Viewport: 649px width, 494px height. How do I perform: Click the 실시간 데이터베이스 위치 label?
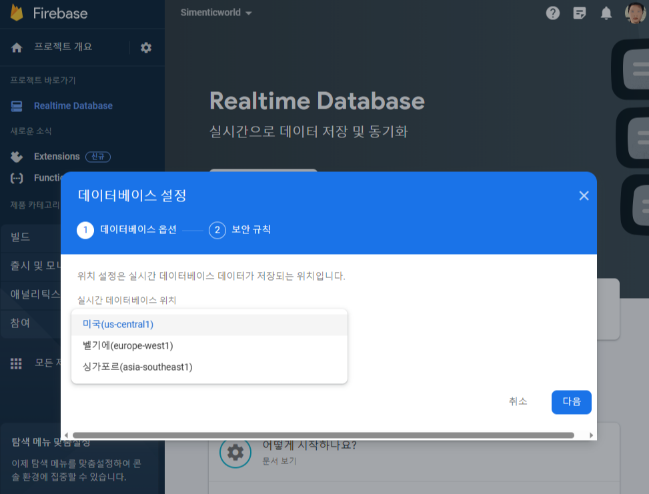127,301
